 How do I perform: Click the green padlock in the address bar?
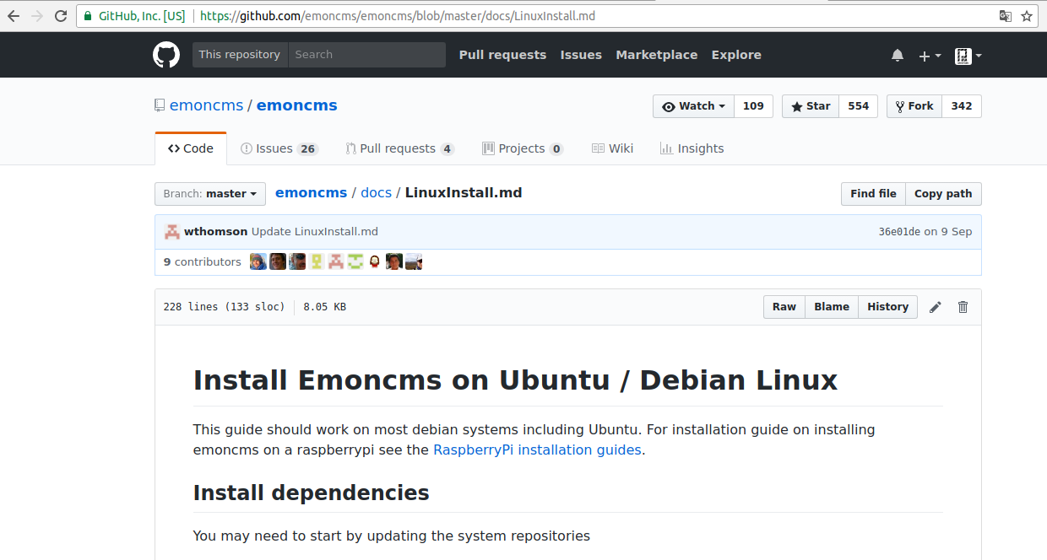87,16
